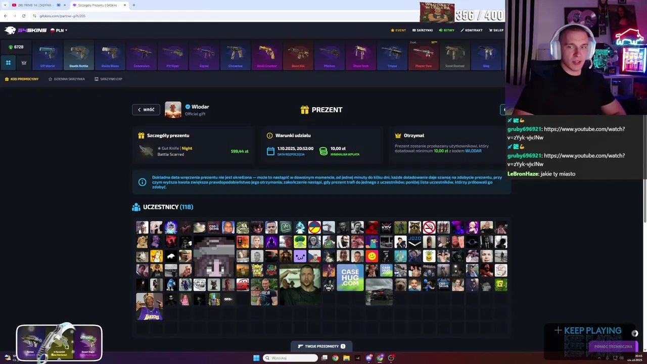Open the PLN currency dropdown
This screenshot has width=647, height=364.
[x=59, y=30]
